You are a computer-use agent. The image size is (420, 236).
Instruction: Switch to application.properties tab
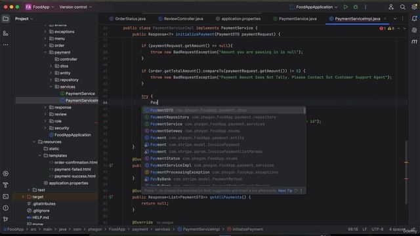click(x=238, y=19)
